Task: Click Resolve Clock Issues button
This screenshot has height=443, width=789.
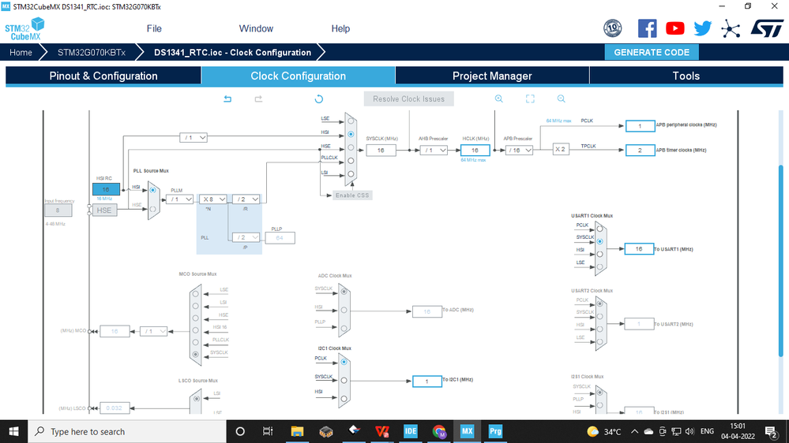Action: tap(408, 99)
